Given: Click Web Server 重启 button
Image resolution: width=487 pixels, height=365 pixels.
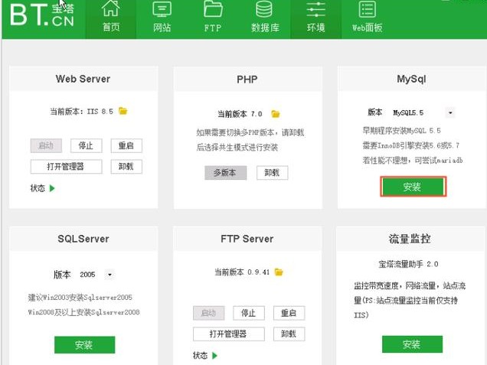Looking at the screenshot, I should click(x=126, y=145).
